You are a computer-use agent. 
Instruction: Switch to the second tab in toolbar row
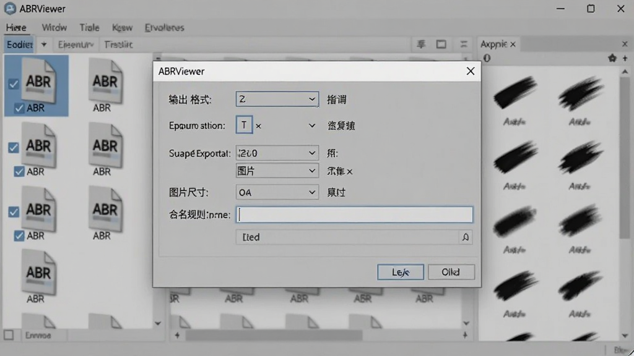click(76, 44)
